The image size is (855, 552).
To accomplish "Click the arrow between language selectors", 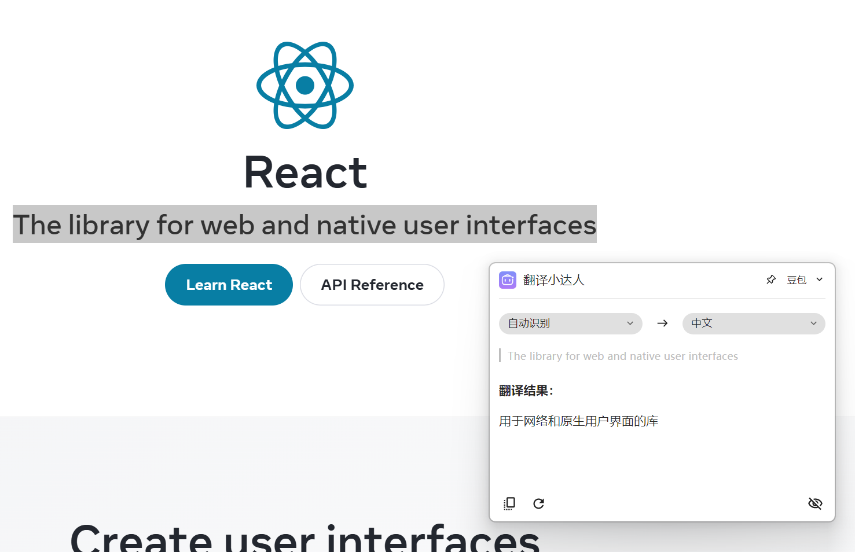I will point(662,323).
